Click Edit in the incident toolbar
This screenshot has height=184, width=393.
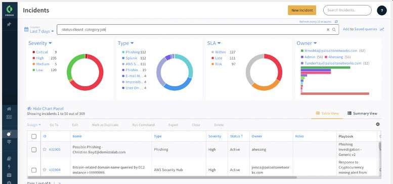pyautogui.click(x=75, y=125)
